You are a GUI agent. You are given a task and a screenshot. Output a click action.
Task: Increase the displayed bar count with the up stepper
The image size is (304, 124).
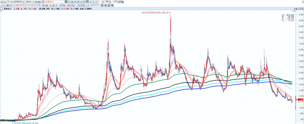point(110,1)
